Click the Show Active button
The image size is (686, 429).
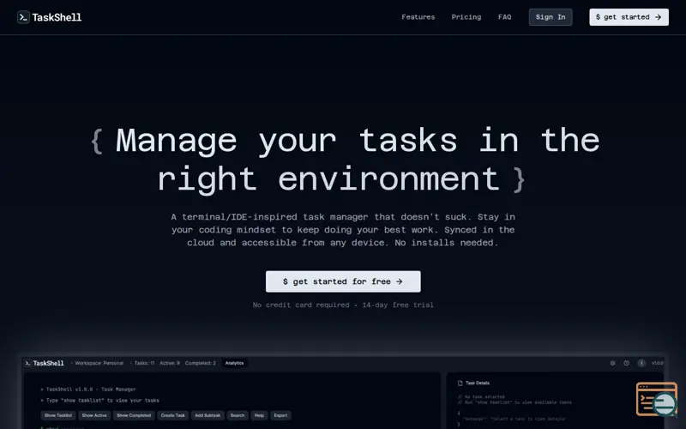click(94, 415)
